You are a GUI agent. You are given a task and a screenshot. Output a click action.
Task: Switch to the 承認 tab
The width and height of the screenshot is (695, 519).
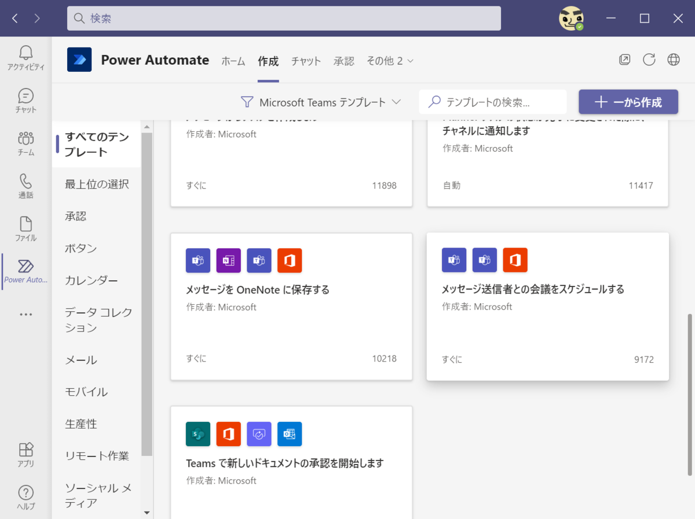[x=344, y=61]
